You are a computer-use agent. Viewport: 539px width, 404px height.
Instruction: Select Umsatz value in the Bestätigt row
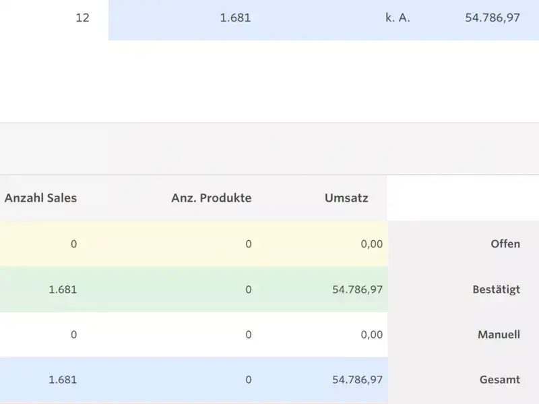(x=357, y=289)
